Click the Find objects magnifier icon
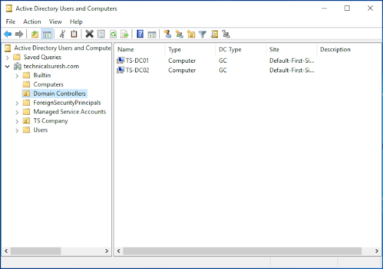383x269 pixels. point(214,34)
